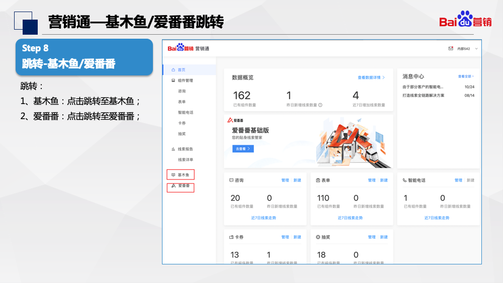This screenshot has width=503, height=283.
Task: Click 新建 in the 表单 card
Action: coord(384,180)
